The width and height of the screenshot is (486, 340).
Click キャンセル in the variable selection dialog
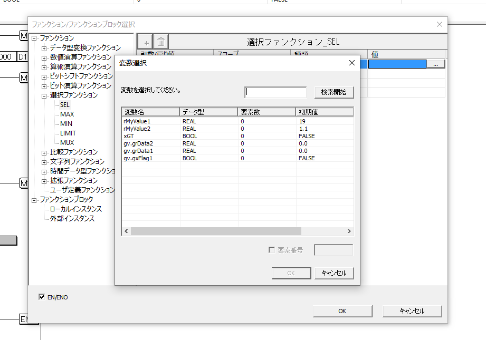pyautogui.click(x=333, y=273)
